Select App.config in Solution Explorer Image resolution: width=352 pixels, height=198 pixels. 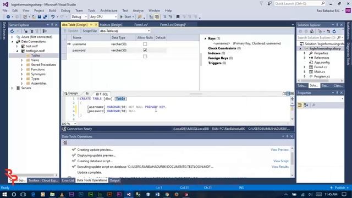tap(322, 63)
